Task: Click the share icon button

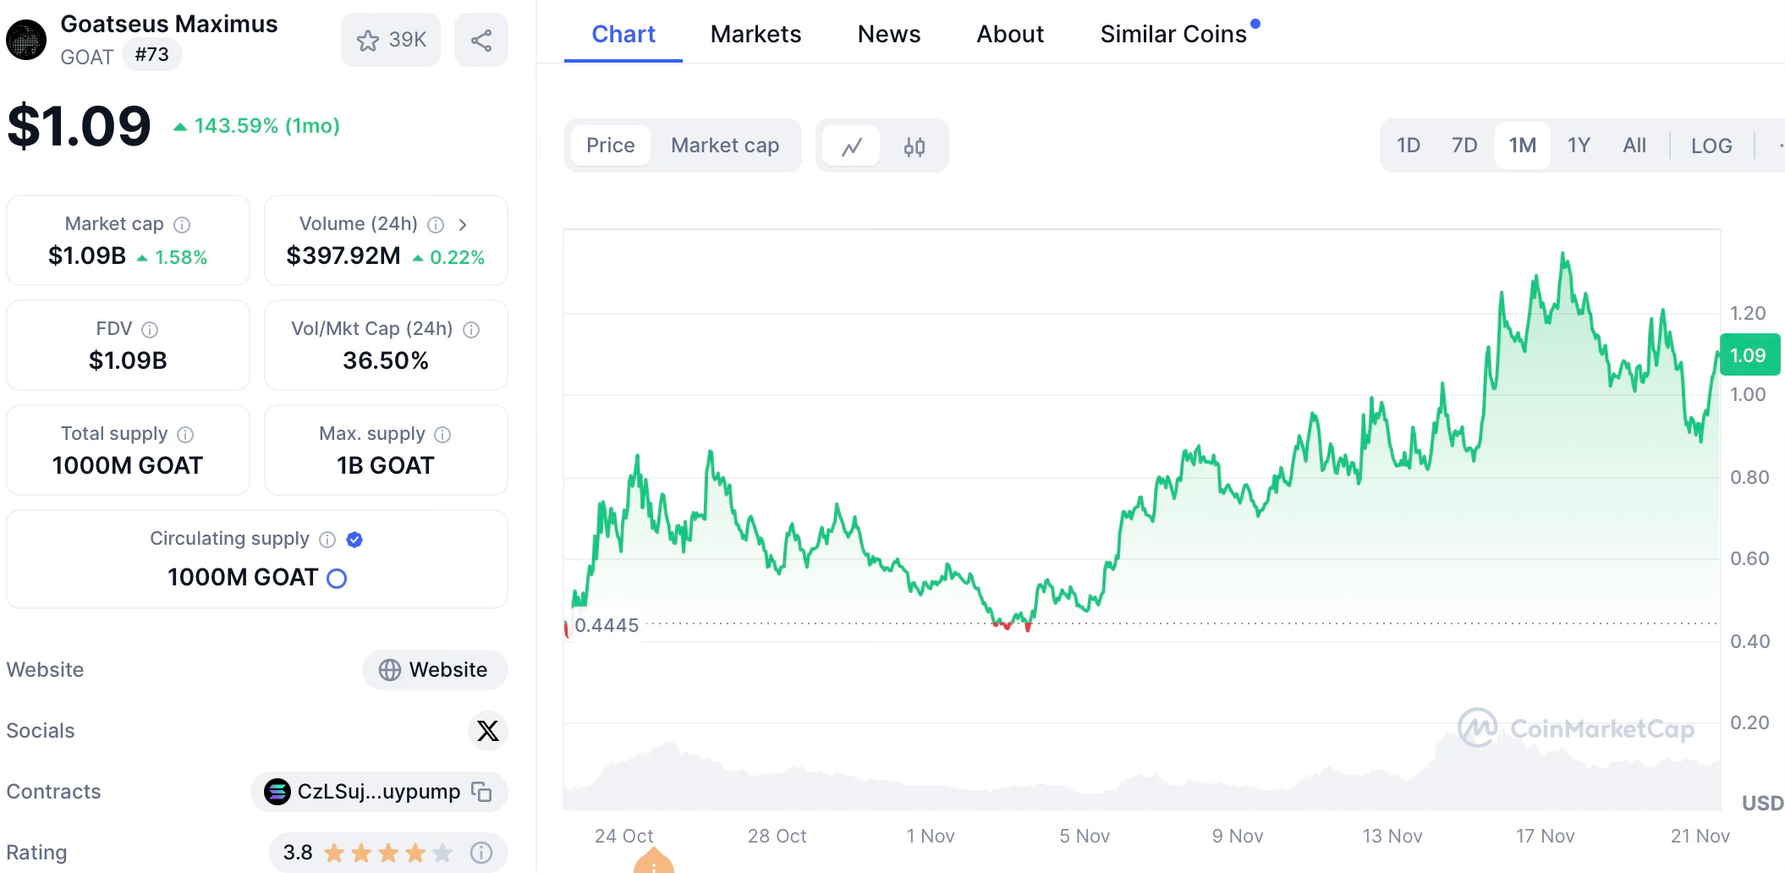Action: (481, 40)
